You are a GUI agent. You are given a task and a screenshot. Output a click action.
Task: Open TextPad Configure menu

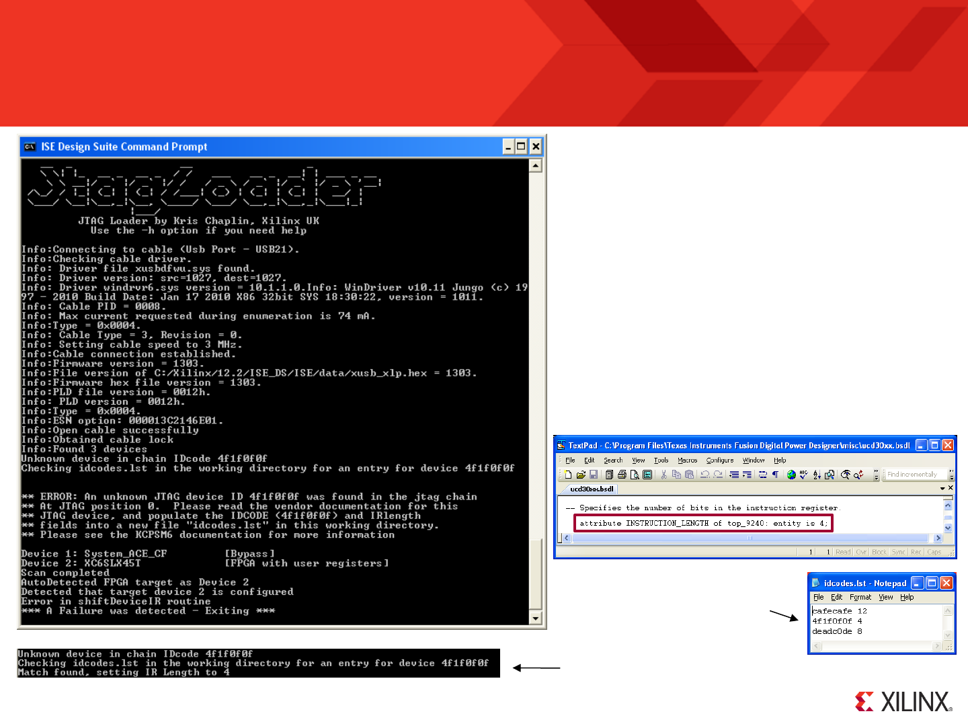click(x=720, y=460)
